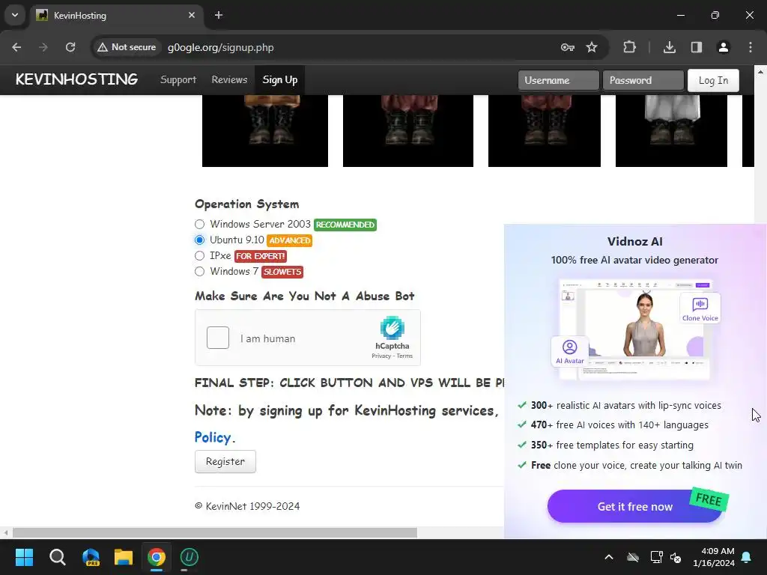The width and height of the screenshot is (767, 575).
Task: Click the Log In button
Action: [x=713, y=80]
